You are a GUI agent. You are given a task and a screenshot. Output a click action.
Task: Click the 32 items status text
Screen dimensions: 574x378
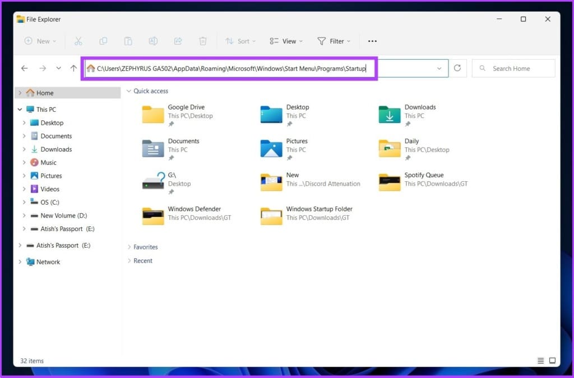[x=32, y=361]
